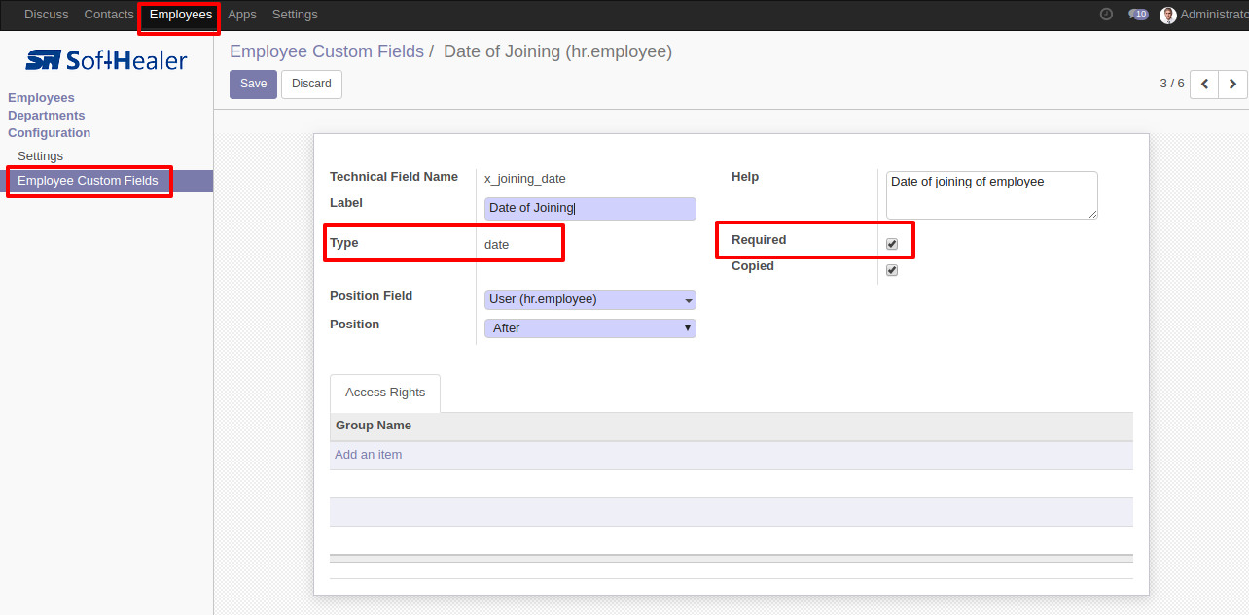
Task: Toggle the Copied checkbox
Action: [x=892, y=270]
